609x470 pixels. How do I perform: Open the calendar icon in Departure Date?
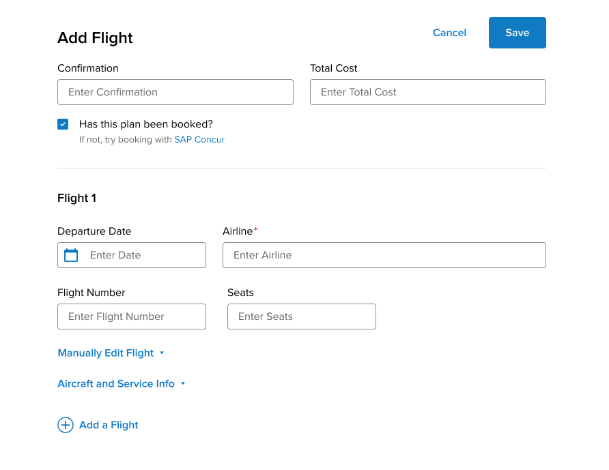pyautogui.click(x=71, y=255)
